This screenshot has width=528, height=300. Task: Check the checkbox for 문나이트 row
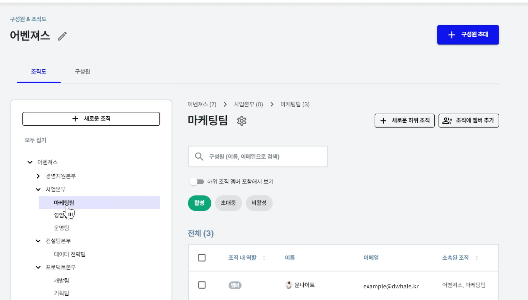[202, 285]
